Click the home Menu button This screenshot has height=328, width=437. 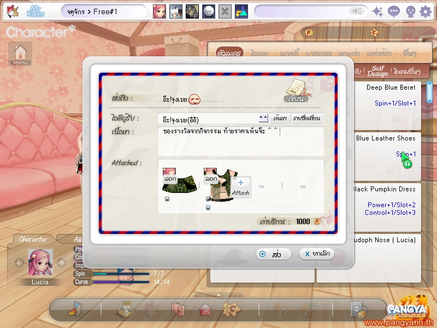[x=20, y=54]
